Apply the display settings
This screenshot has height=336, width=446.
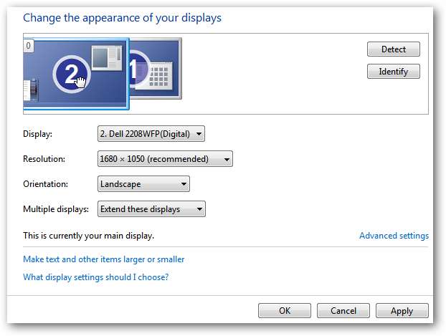[x=402, y=311]
